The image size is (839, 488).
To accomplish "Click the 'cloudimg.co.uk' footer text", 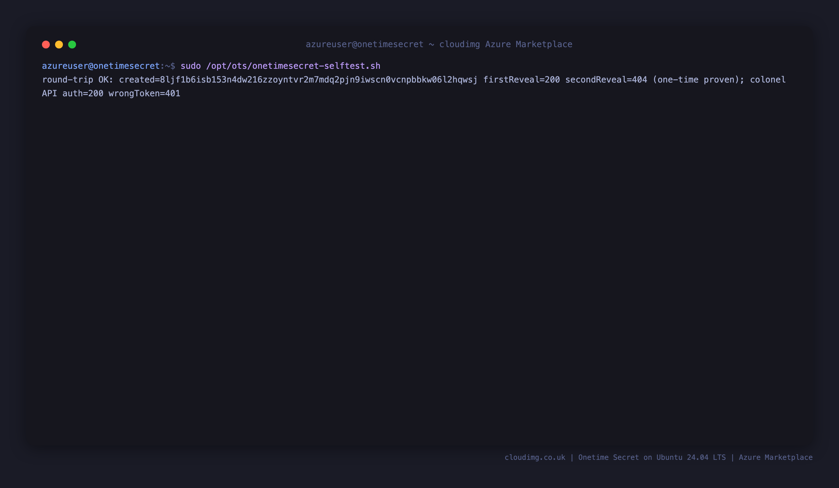I will point(535,458).
